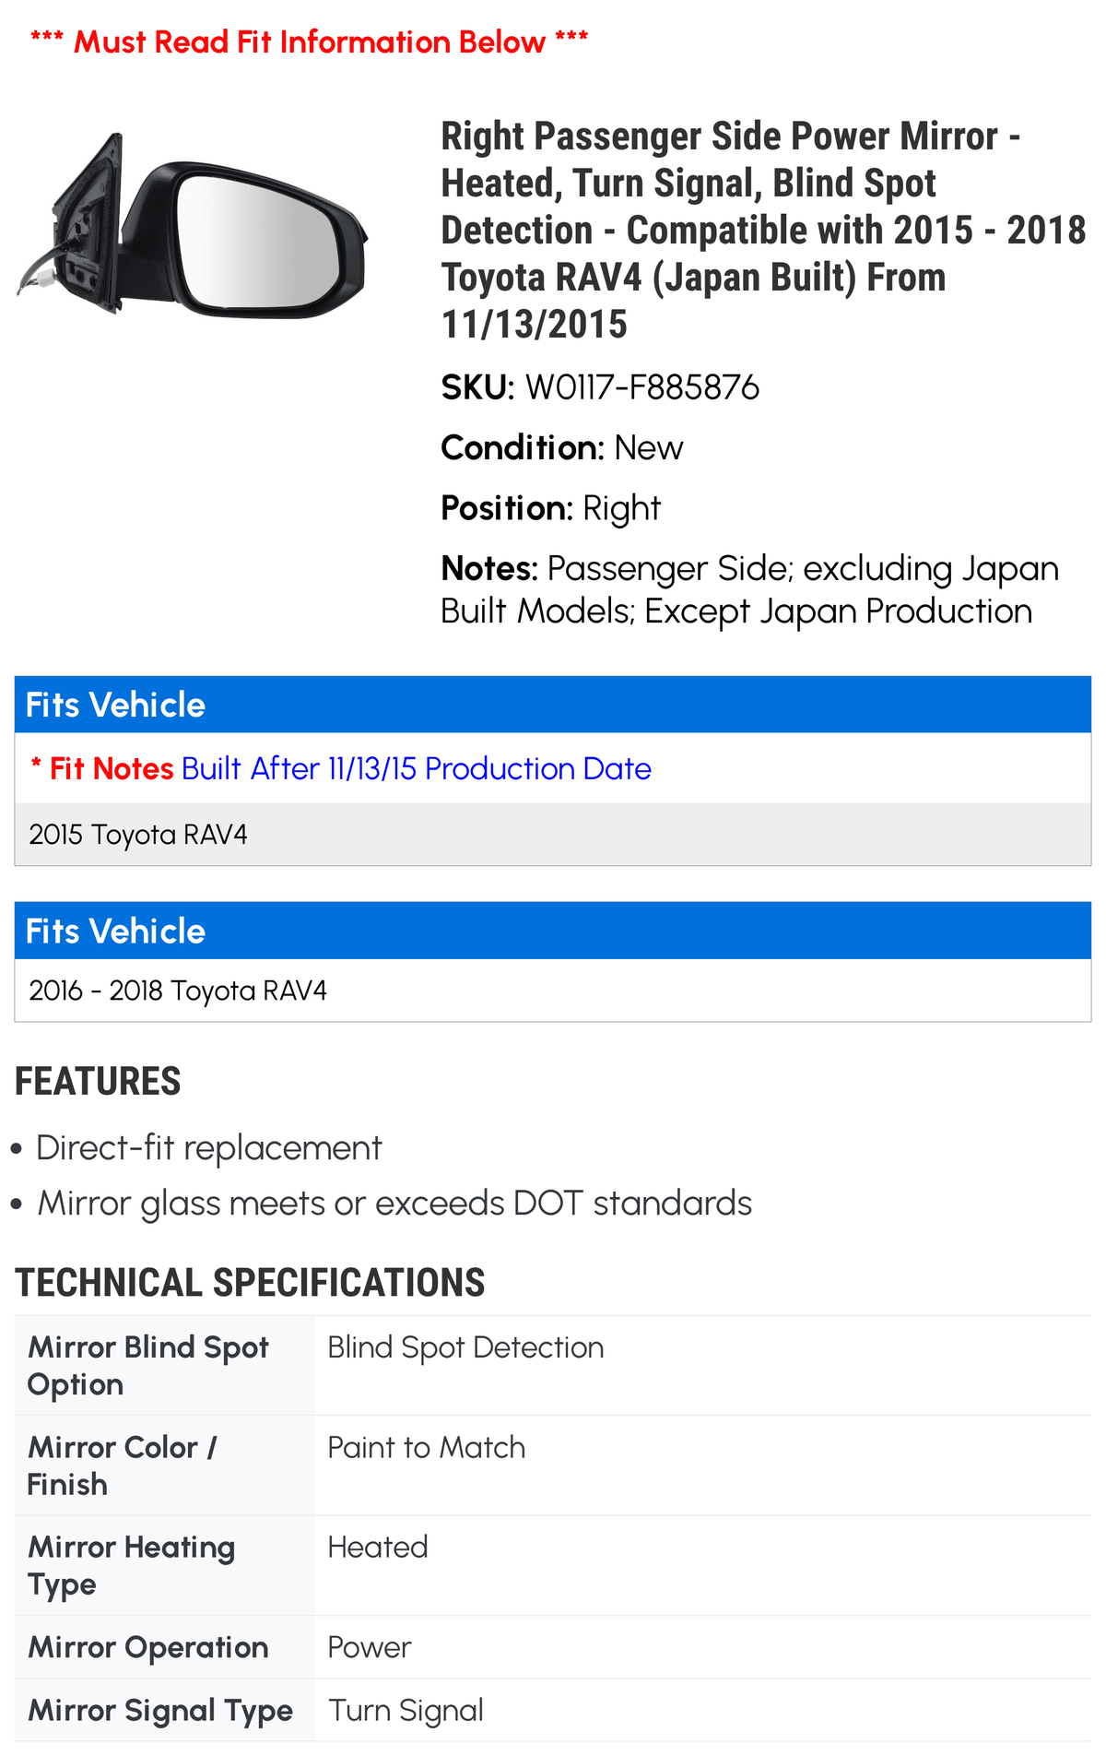
Task: Click the Mirror glass DOT standards bullet
Action: tap(394, 1204)
